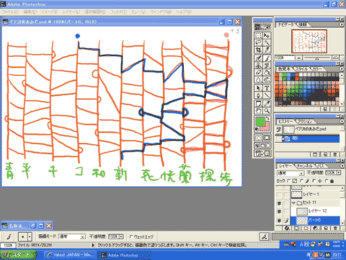This screenshot has width=346, height=260.
Task: Toggle visibility eye of selected パート6 layer
Action: (279, 220)
